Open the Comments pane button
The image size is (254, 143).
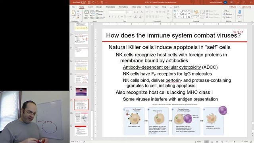245,7
